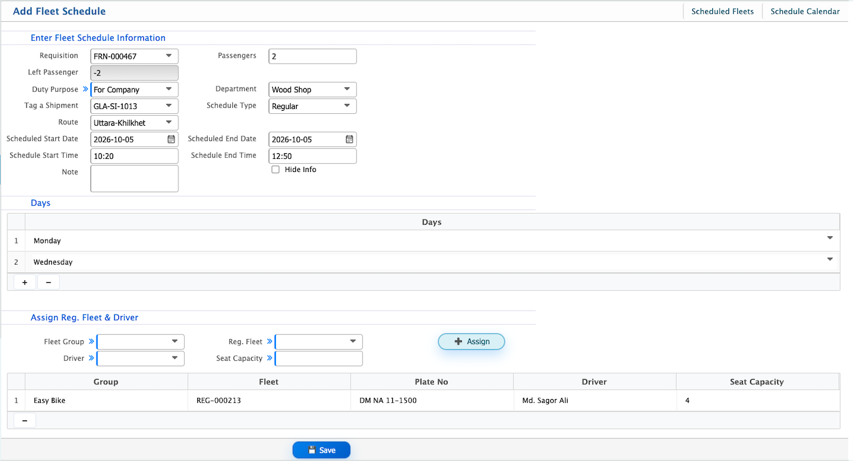Add a new row in Days table
Image resolution: width=853 pixels, height=461 pixels.
click(x=24, y=282)
